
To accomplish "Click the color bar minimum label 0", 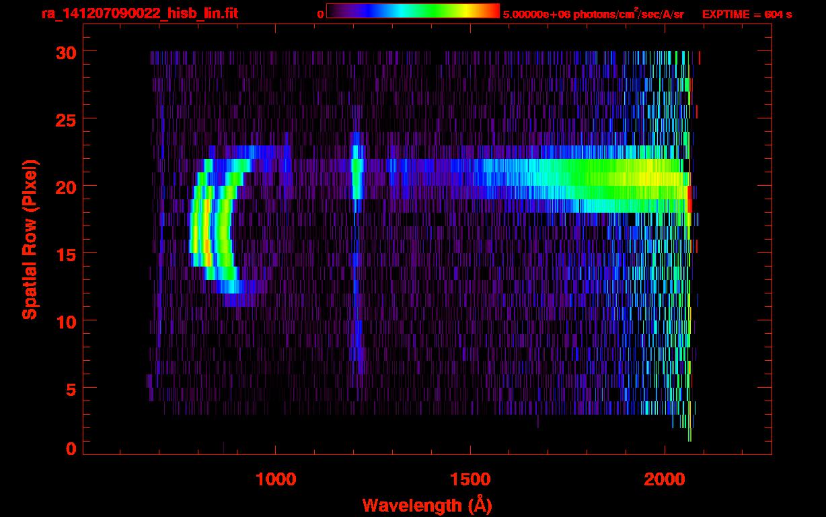I will [320, 14].
